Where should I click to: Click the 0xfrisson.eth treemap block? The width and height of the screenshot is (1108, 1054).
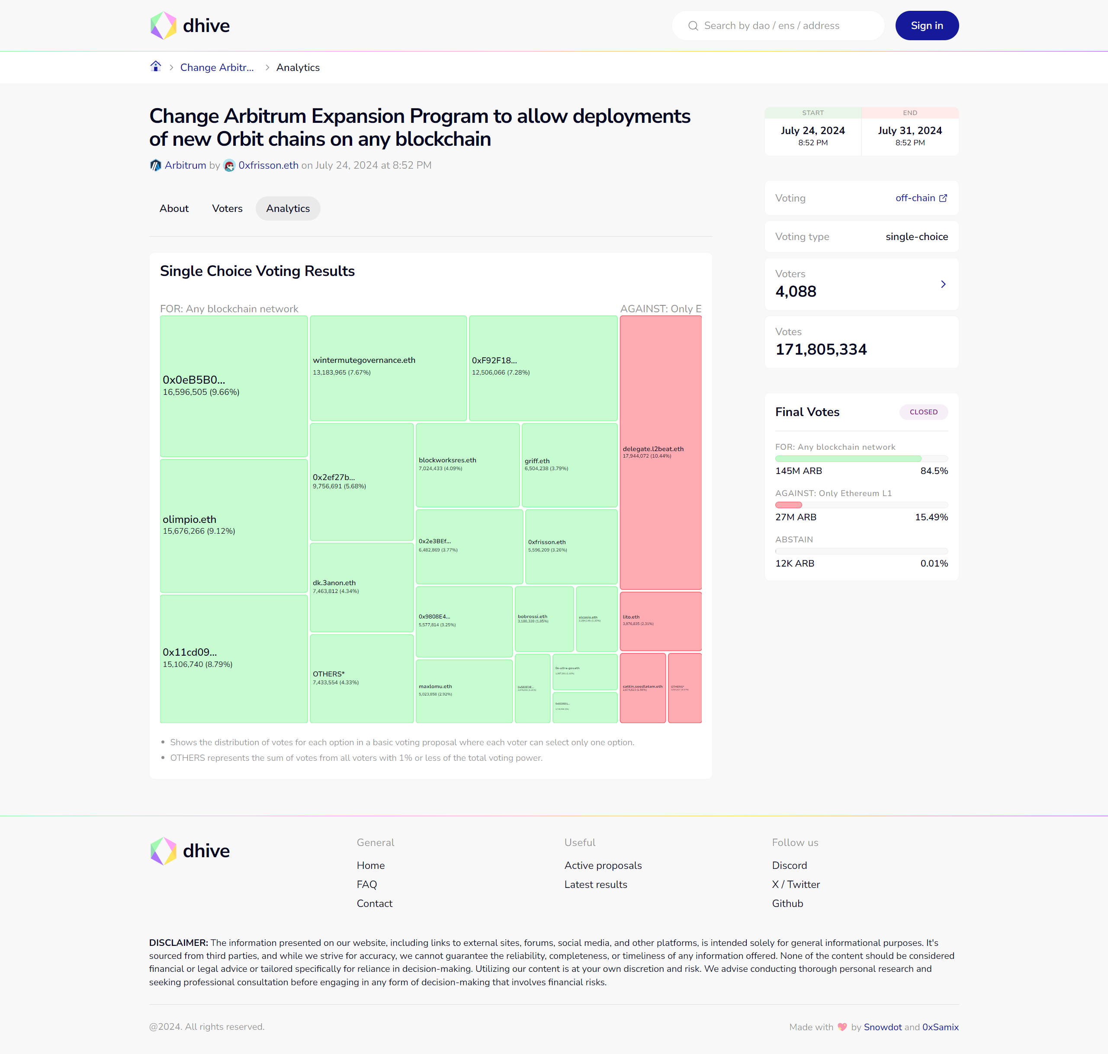pos(572,546)
